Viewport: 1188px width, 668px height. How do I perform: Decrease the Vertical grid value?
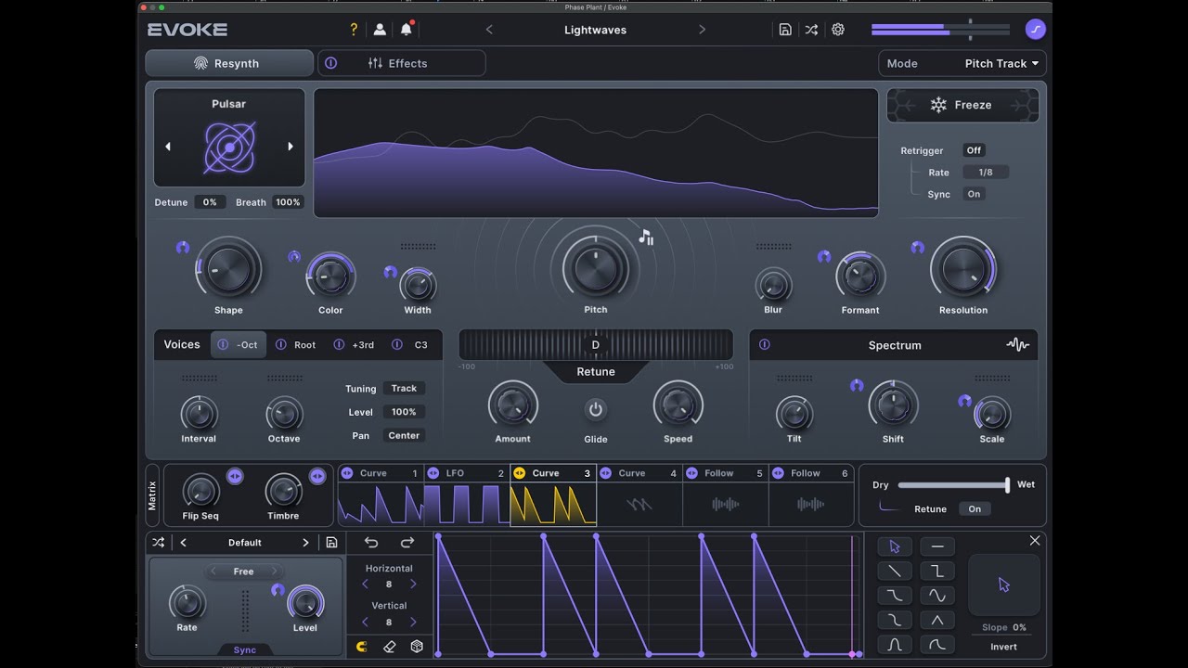click(x=365, y=623)
